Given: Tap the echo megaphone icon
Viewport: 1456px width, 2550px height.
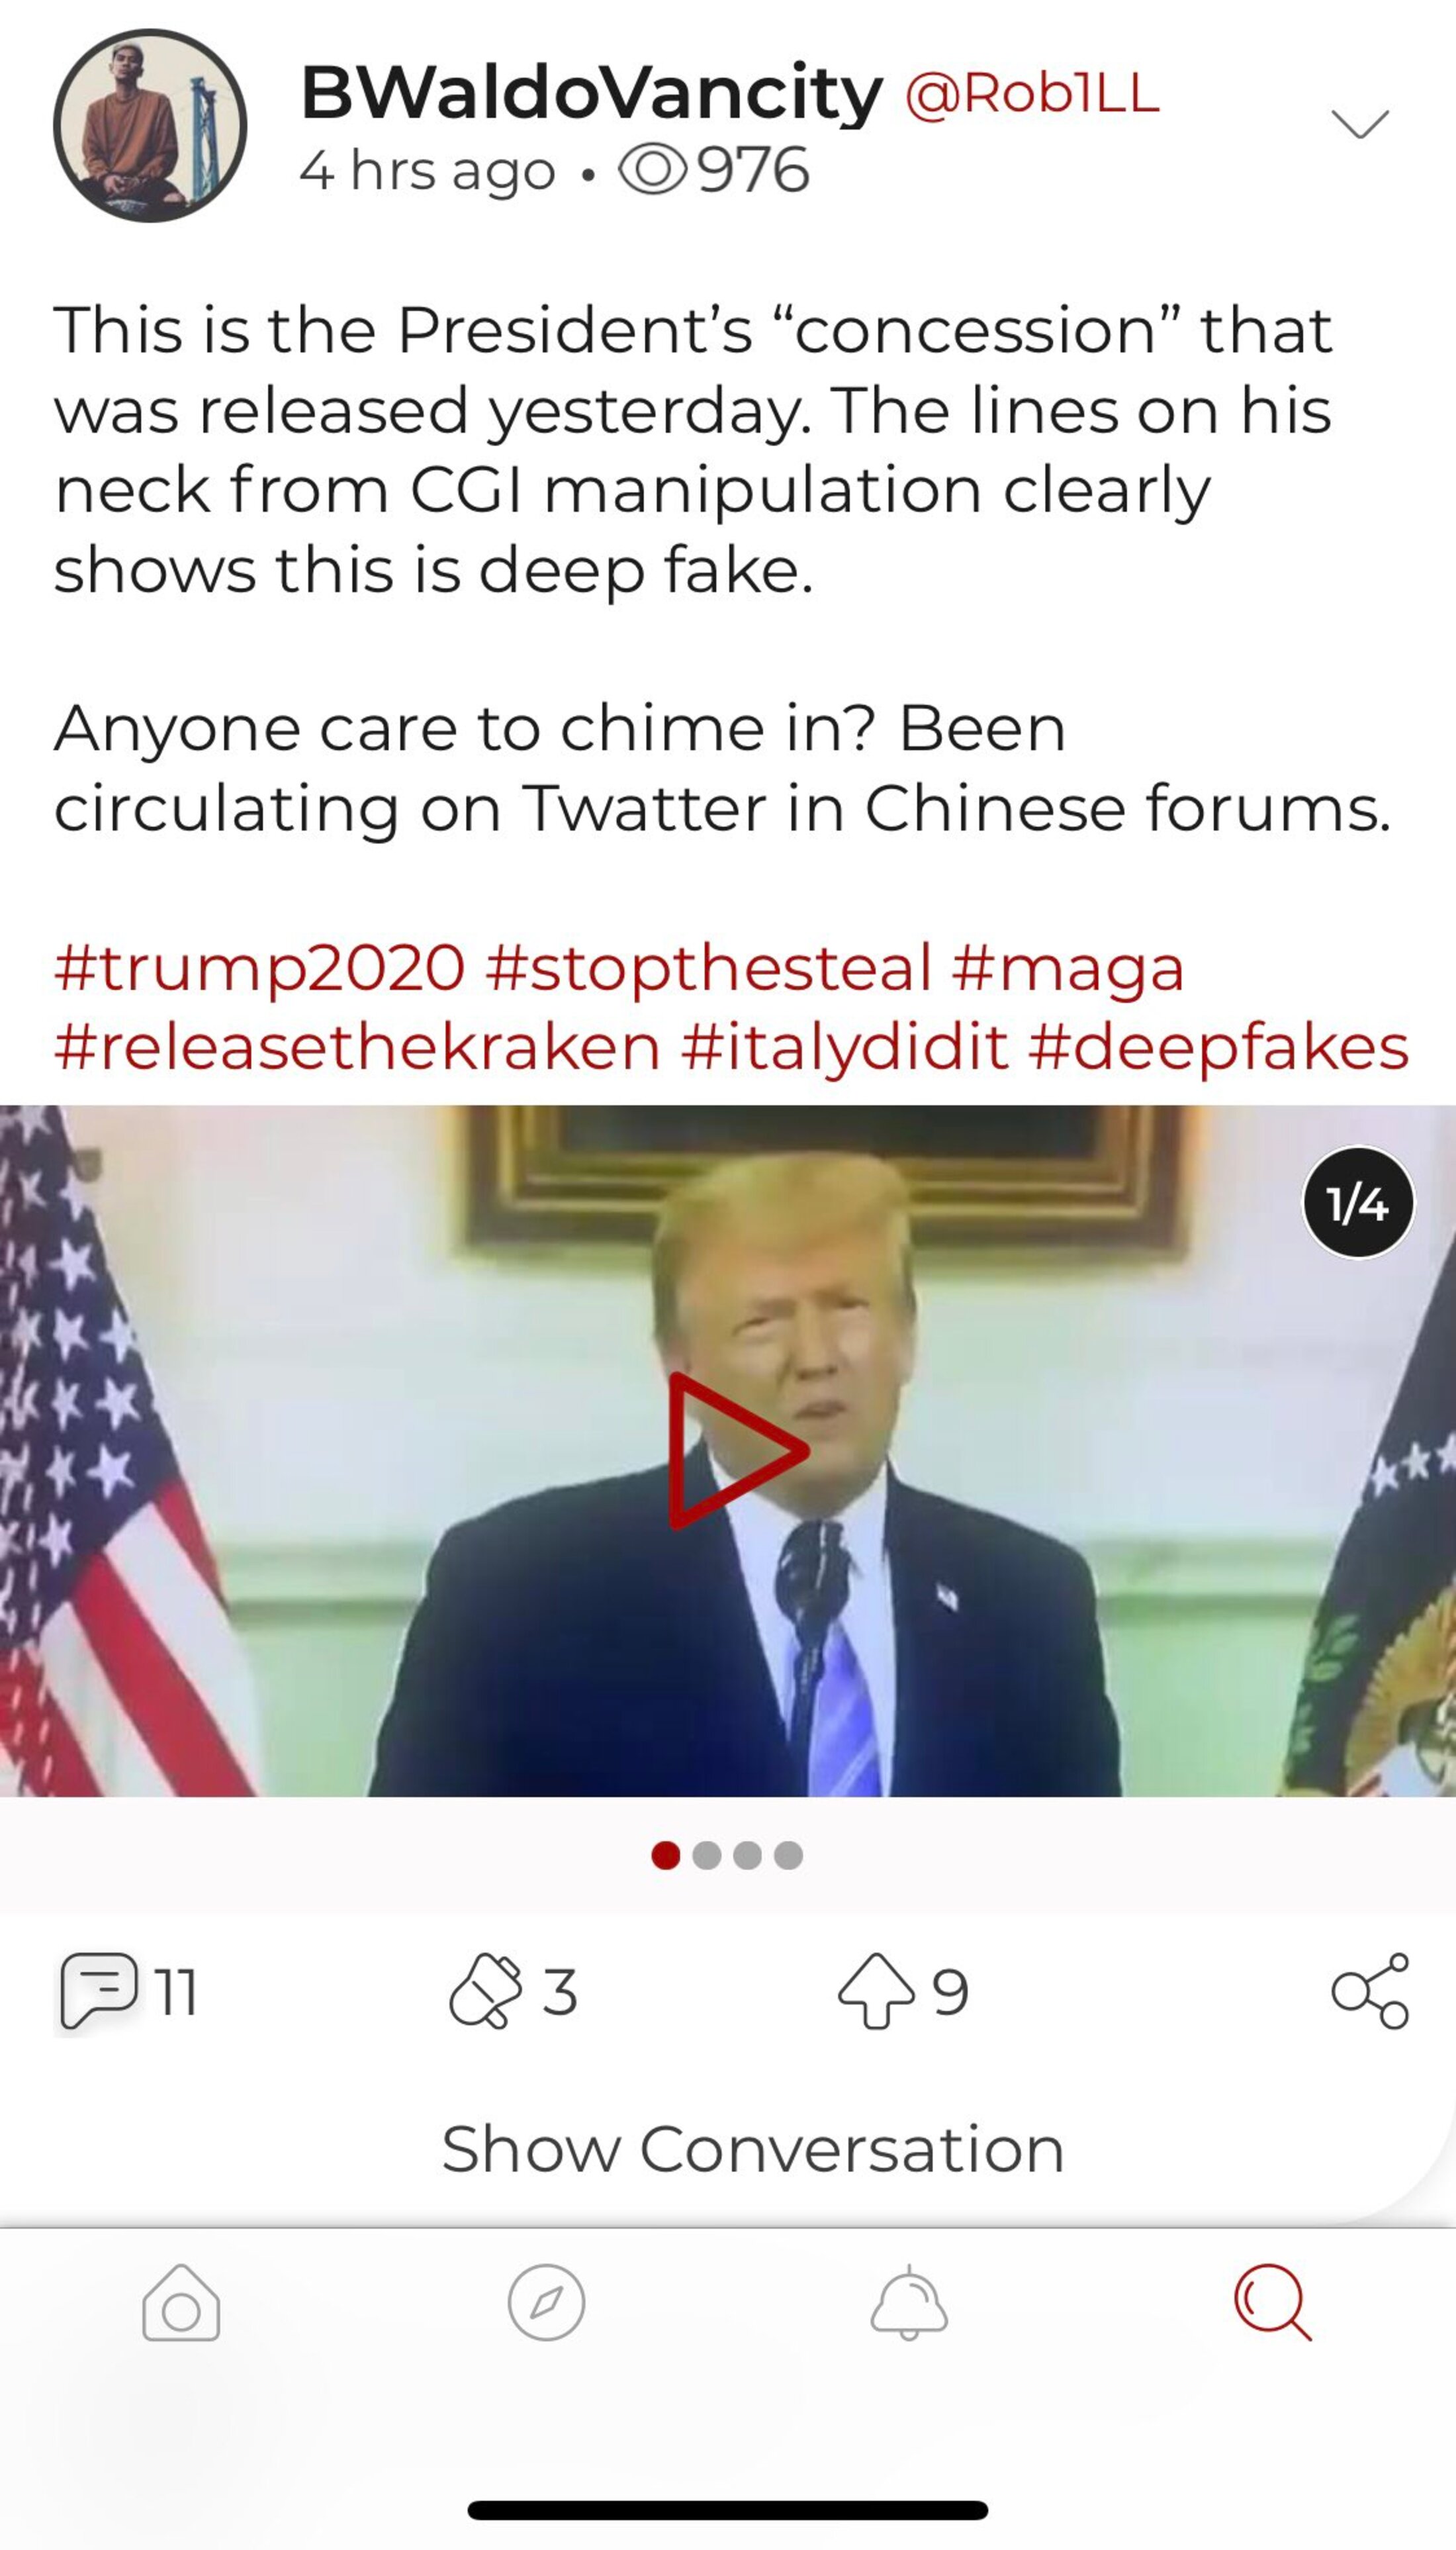Looking at the screenshot, I should (486, 1989).
